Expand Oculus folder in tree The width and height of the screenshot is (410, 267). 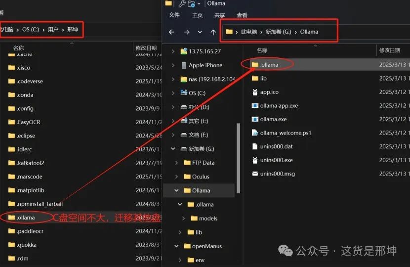(176, 177)
